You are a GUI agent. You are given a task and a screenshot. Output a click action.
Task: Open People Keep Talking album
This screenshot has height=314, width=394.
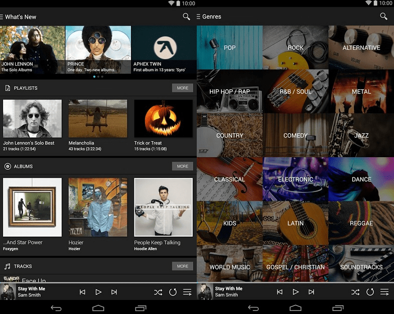pos(163,215)
